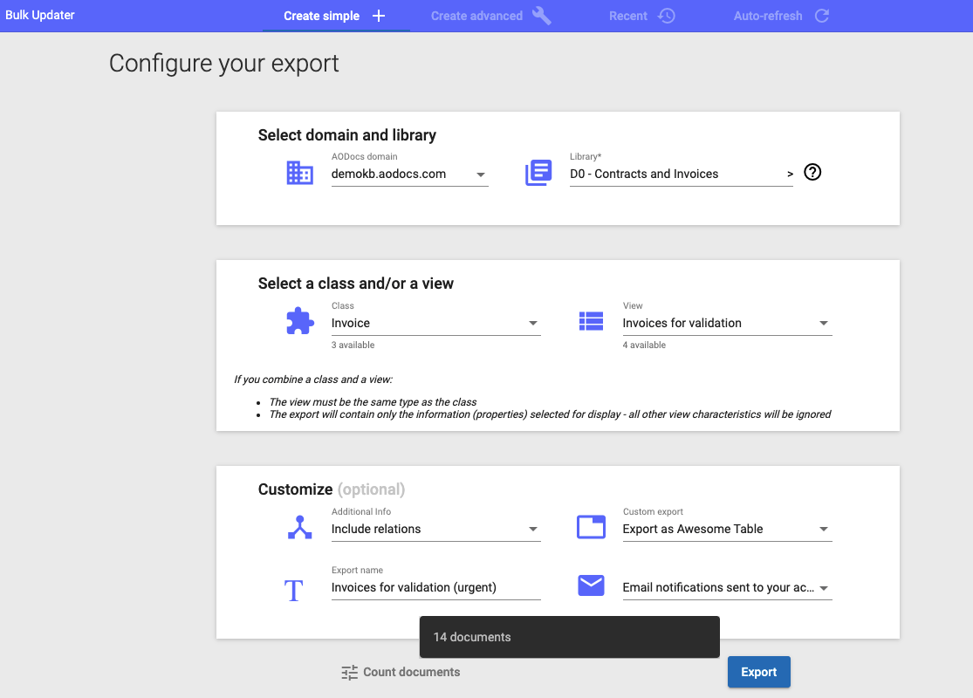Open the AODocs domain dropdown
Image resolution: width=973 pixels, height=698 pixels.
481,174
